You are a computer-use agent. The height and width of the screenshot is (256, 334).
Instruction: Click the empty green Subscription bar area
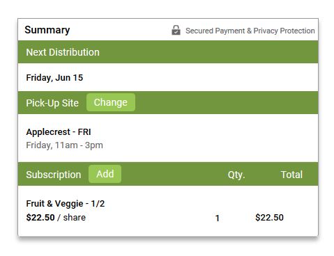(174, 175)
